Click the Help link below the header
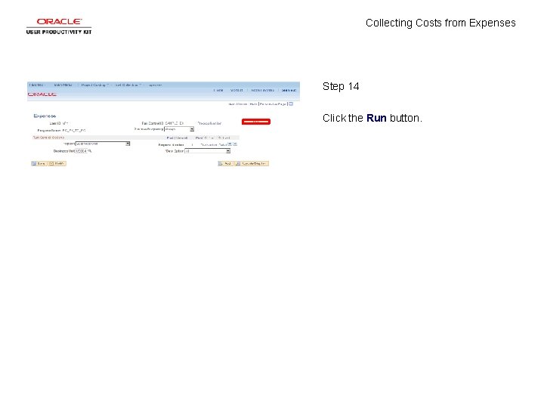 pos(253,104)
